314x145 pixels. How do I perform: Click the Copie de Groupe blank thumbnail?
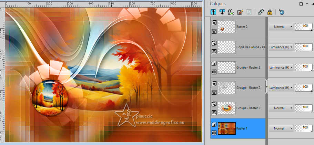tap(227, 47)
